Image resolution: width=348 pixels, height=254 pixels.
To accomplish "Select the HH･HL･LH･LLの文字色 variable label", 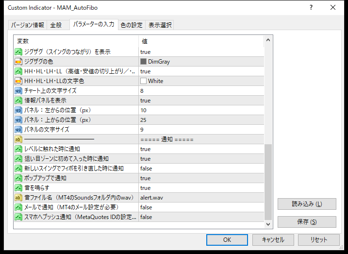I will tap(54, 81).
